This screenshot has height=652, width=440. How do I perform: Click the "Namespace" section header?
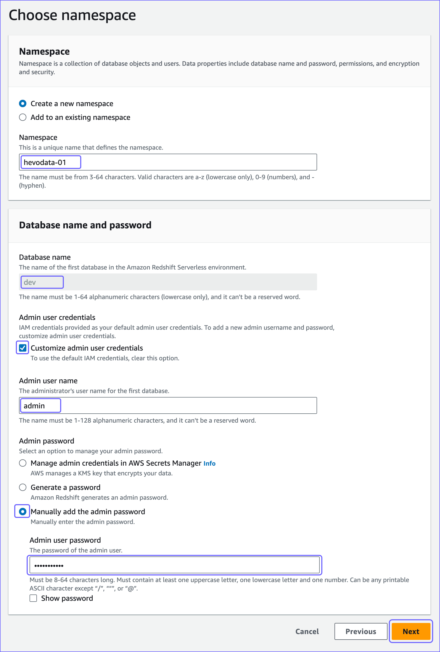tap(44, 51)
